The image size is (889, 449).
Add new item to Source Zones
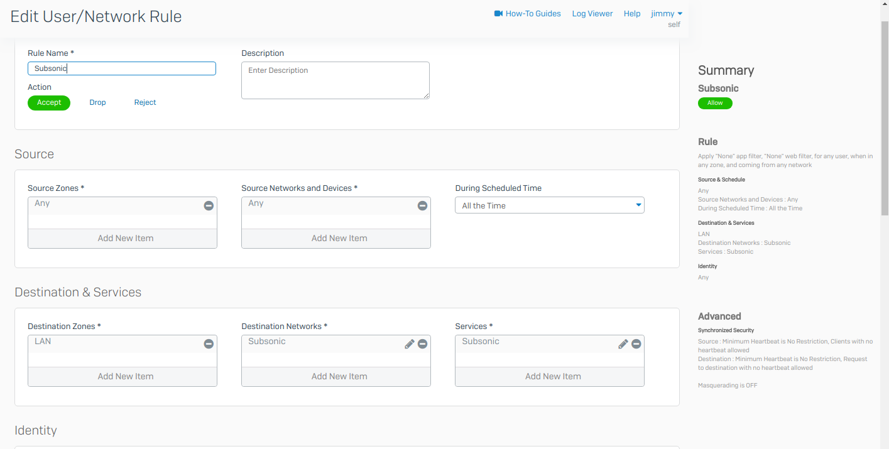pyautogui.click(x=123, y=238)
